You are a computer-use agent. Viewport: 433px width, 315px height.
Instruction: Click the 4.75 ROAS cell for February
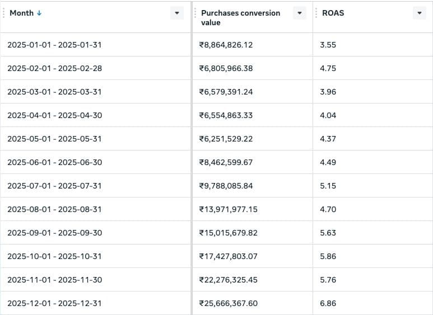[328, 68]
